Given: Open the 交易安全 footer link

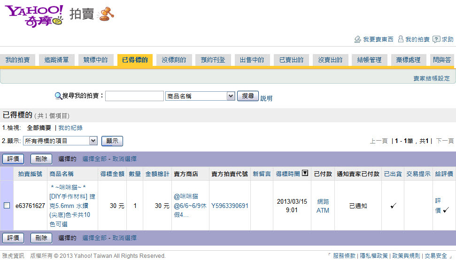Looking at the screenshot, I should tap(436, 256).
